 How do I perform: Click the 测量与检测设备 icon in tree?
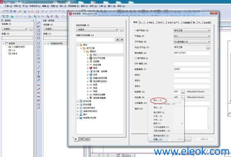(x=91, y=78)
